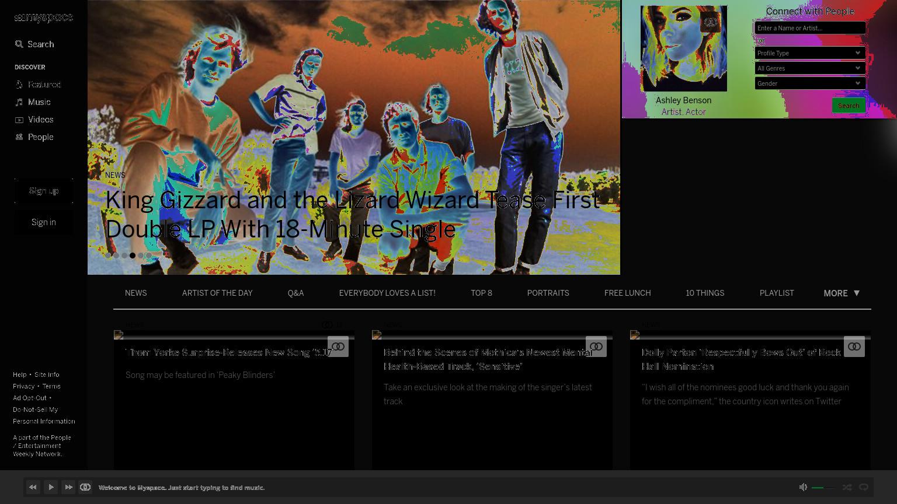Expand the MORE categories menu

pos(842,293)
